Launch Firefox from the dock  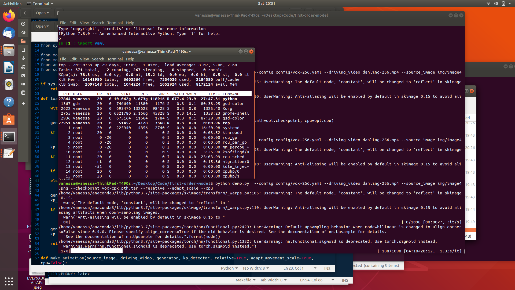[9, 16]
